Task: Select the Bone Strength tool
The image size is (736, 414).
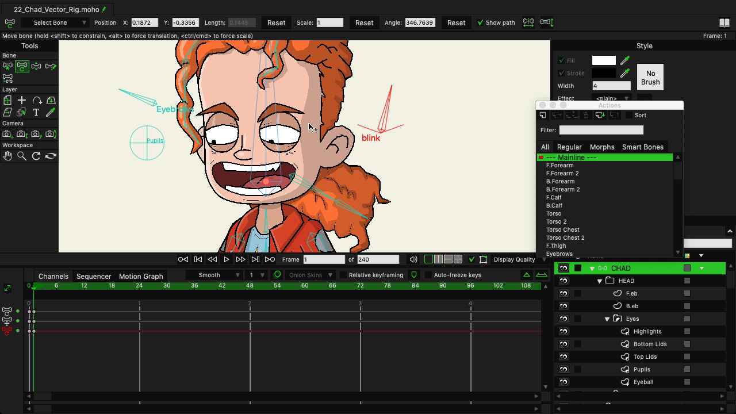Action: click(x=36, y=66)
